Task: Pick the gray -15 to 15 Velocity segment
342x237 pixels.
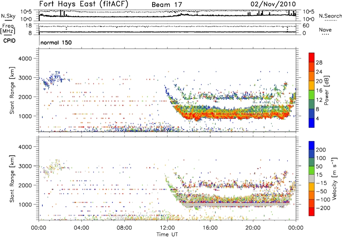Action: coord(312,178)
